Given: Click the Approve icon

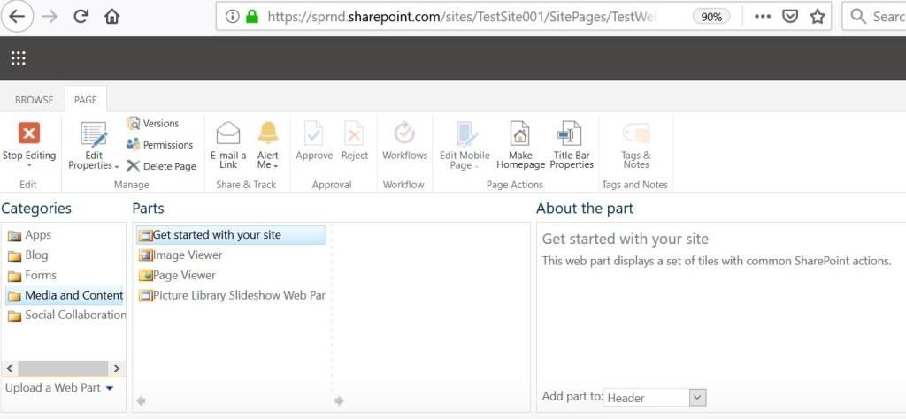Looking at the screenshot, I should click(x=314, y=133).
